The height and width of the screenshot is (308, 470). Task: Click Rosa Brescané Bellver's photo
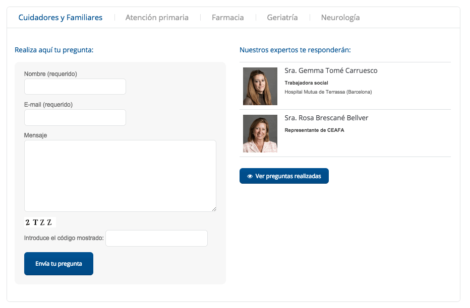[x=260, y=133]
